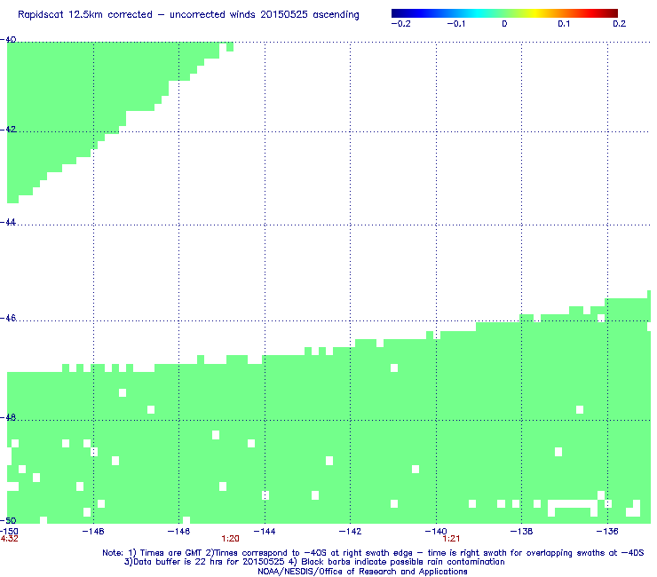Click the 1:21 swath time label
Viewport: 657px width, 577px height.
(x=451, y=539)
